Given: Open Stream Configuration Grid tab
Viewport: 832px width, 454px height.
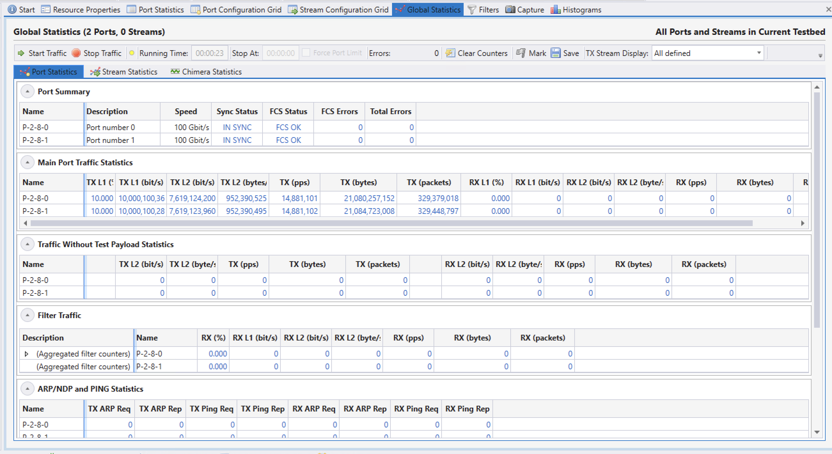Looking at the screenshot, I should coord(338,10).
